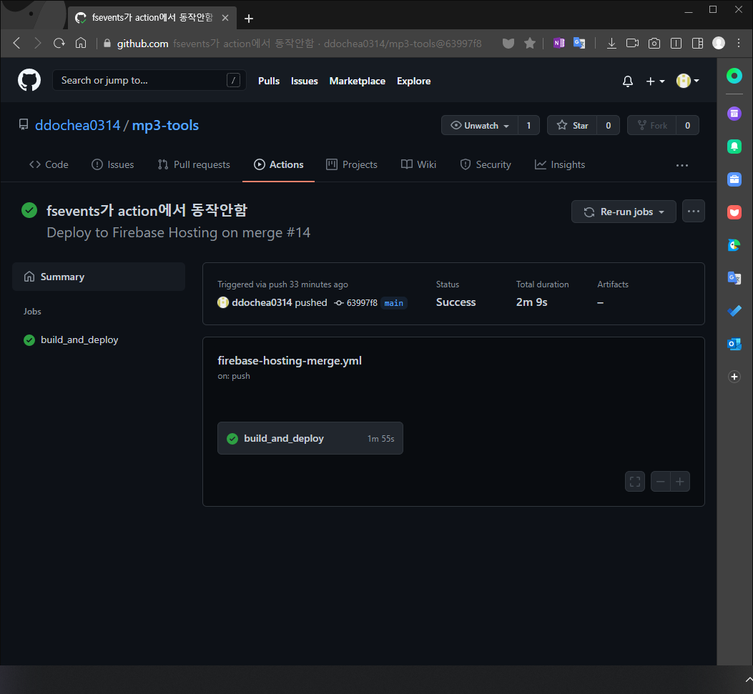Zoom in the workflow graph

(x=680, y=482)
